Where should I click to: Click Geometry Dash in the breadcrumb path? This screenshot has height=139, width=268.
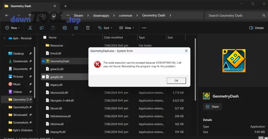[x=154, y=15]
